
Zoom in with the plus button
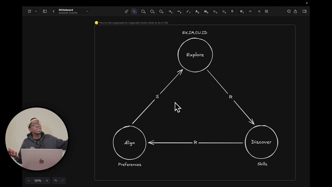point(47,181)
